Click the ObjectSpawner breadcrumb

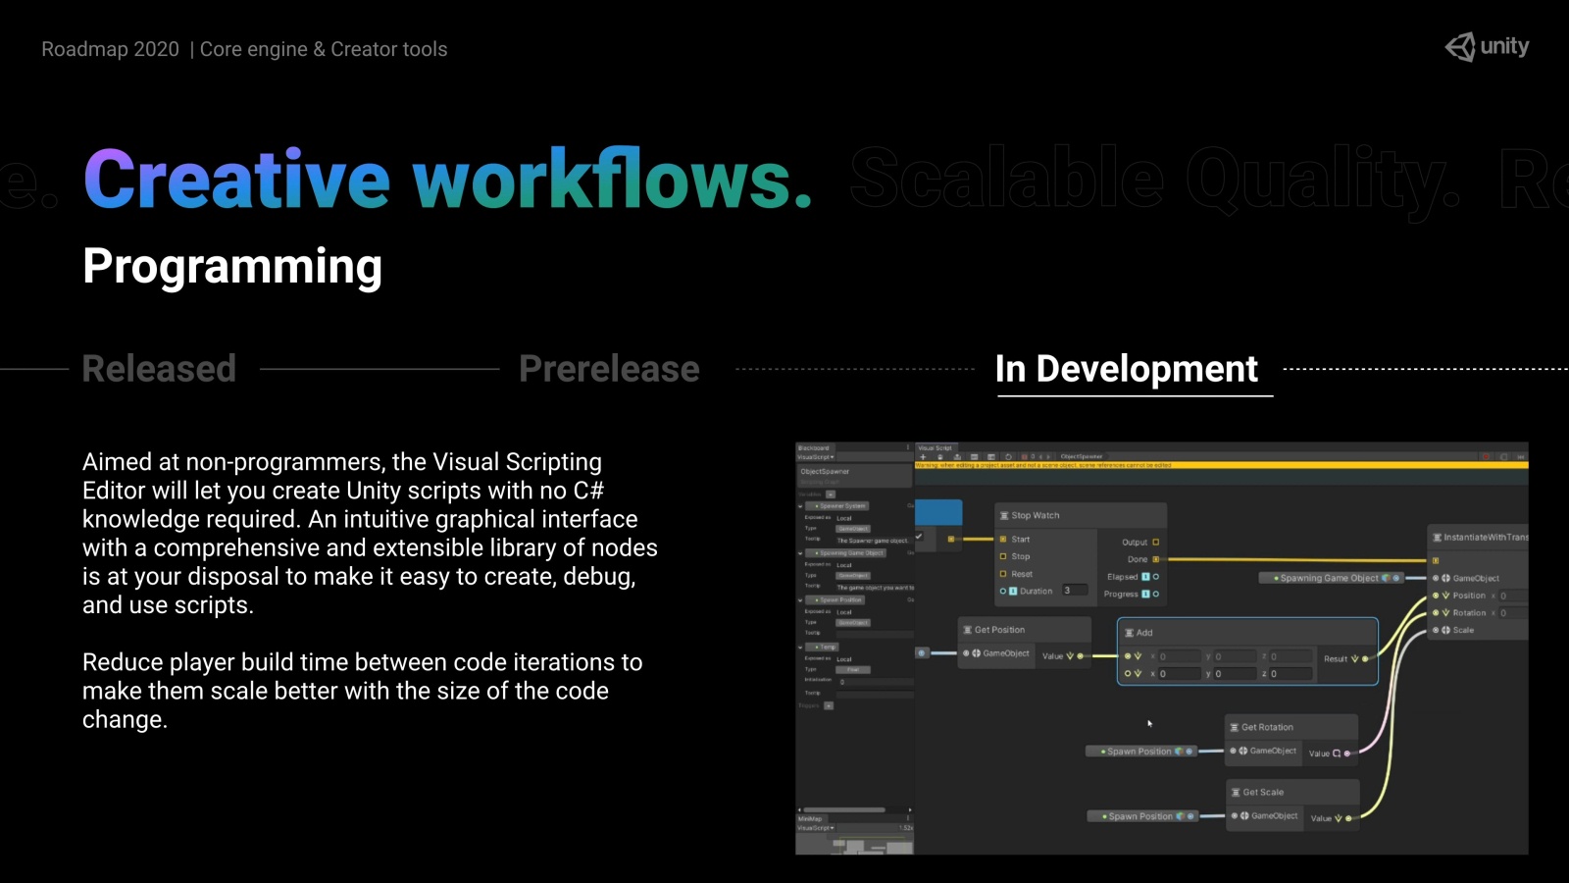coord(1082,457)
